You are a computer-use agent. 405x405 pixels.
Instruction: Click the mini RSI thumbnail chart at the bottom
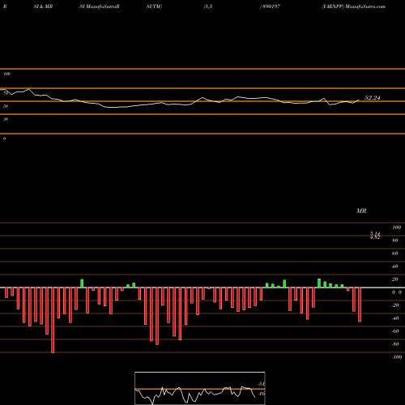coord(200,388)
